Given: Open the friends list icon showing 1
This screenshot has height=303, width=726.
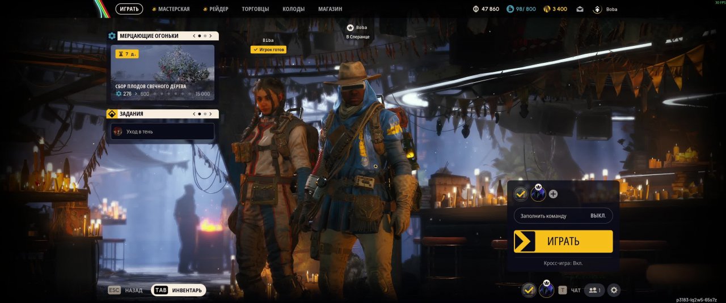Looking at the screenshot, I should point(594,290).
